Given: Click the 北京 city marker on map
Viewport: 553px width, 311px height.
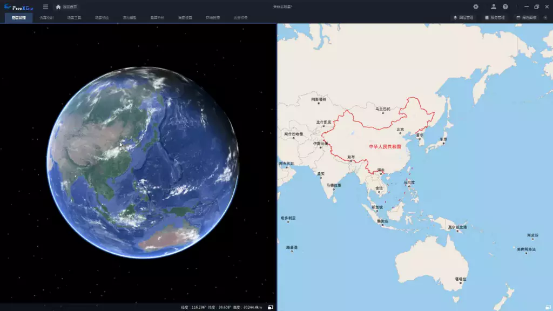Looking at the screenshot, I should pyautogui.click(x=400, y=133).
